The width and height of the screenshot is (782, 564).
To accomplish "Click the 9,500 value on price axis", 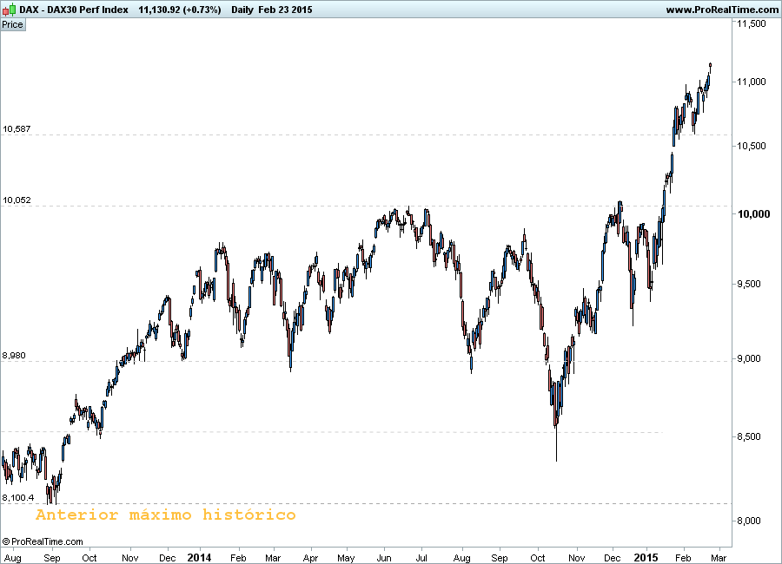I will (751, 284).
